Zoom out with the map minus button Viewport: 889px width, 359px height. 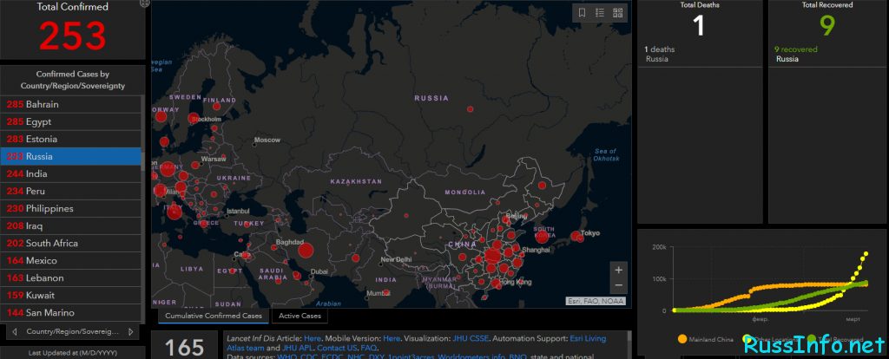click(618, 285)
